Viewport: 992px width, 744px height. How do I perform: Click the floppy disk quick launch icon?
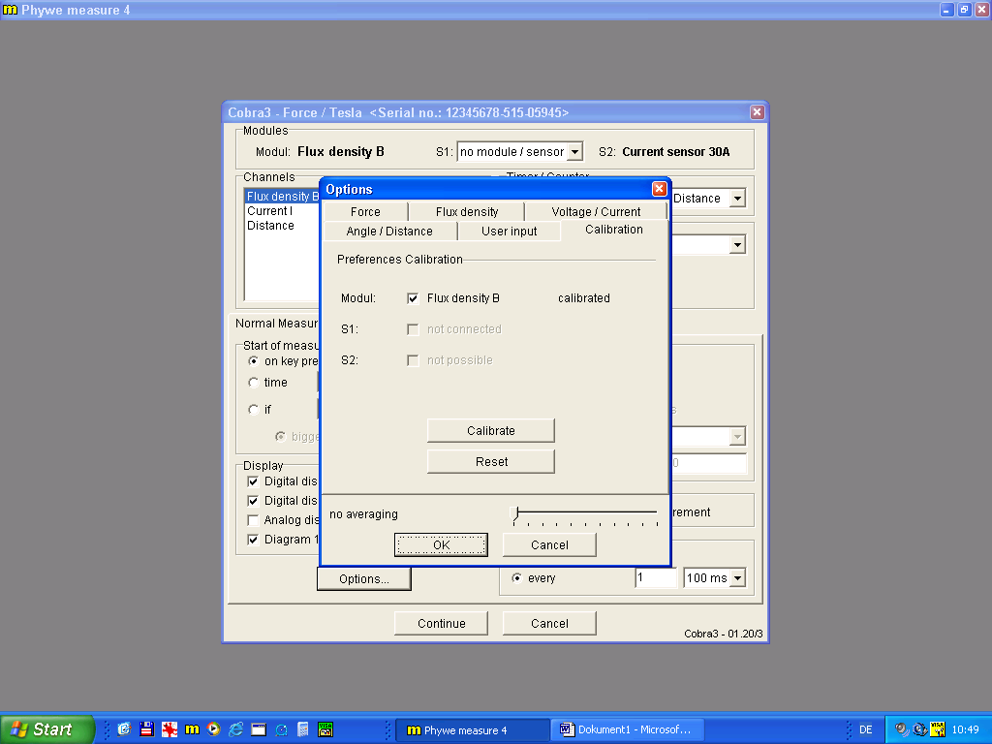[147, 729]
